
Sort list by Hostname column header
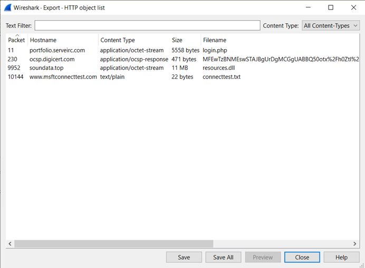63,40
